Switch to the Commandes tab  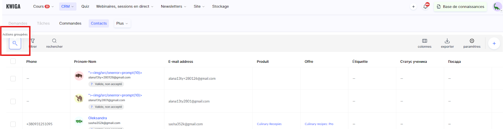(x=70, y=23)
